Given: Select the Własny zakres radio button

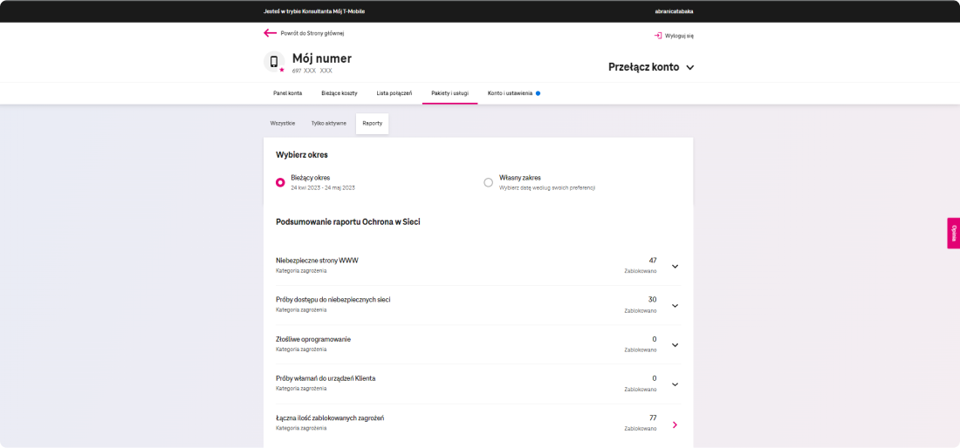Looking at the screenshot, I should pos(488,182).
